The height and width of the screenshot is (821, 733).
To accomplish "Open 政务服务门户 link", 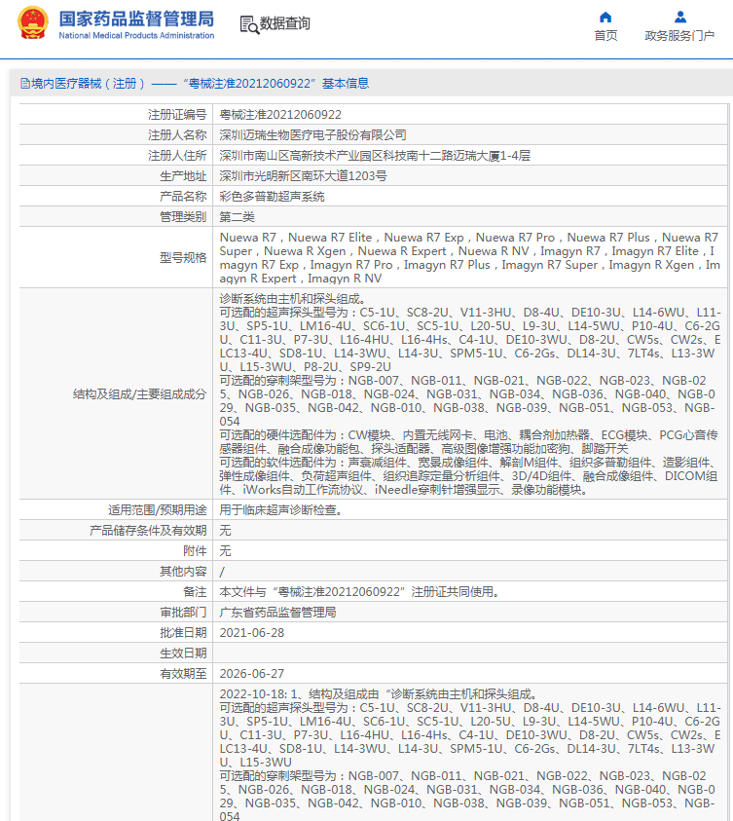I will [679, 36].
